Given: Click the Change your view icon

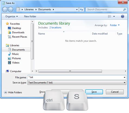Looking at the screenshot, I should point(109,16).
